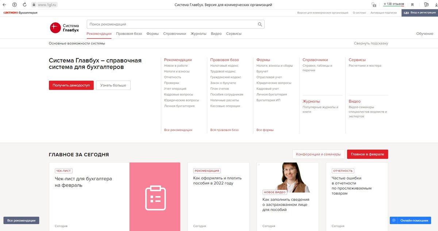This screenshot has height=231, width=438.
Task: Click the Конференции и семинары button
Action: click(319, 154)
